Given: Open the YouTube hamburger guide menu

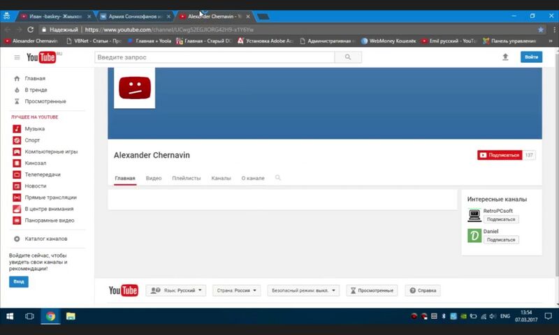Looking at the screenshot, I should tap(17, 57).
